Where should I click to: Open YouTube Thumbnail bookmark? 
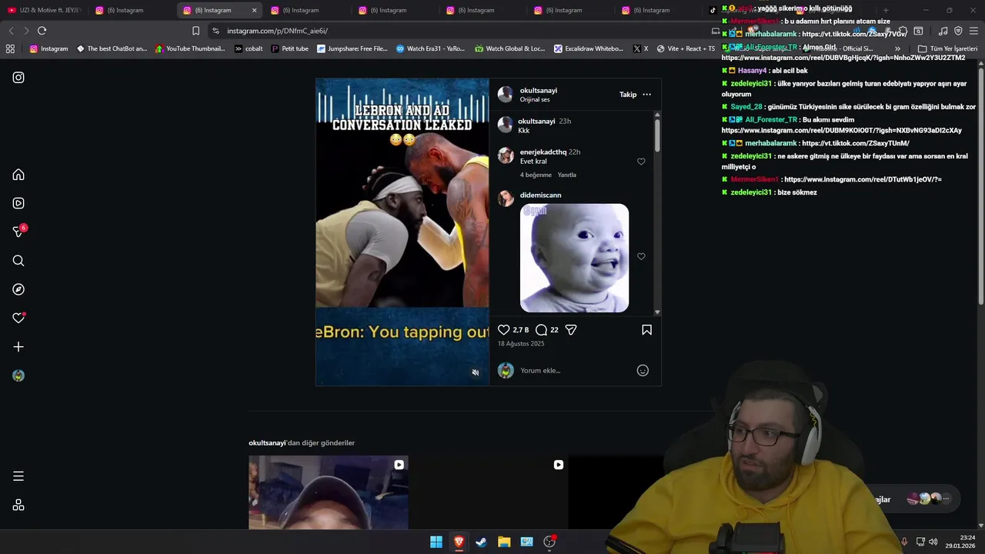190,48
